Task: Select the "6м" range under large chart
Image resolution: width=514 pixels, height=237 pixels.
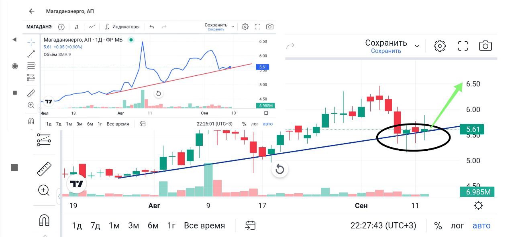Action: click(x=153, y=225)
